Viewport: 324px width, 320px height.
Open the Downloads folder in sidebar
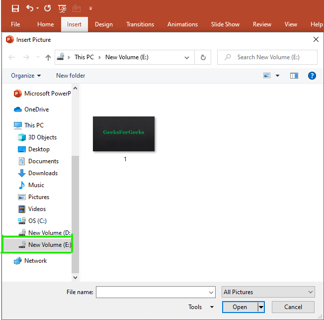[38, 173]
